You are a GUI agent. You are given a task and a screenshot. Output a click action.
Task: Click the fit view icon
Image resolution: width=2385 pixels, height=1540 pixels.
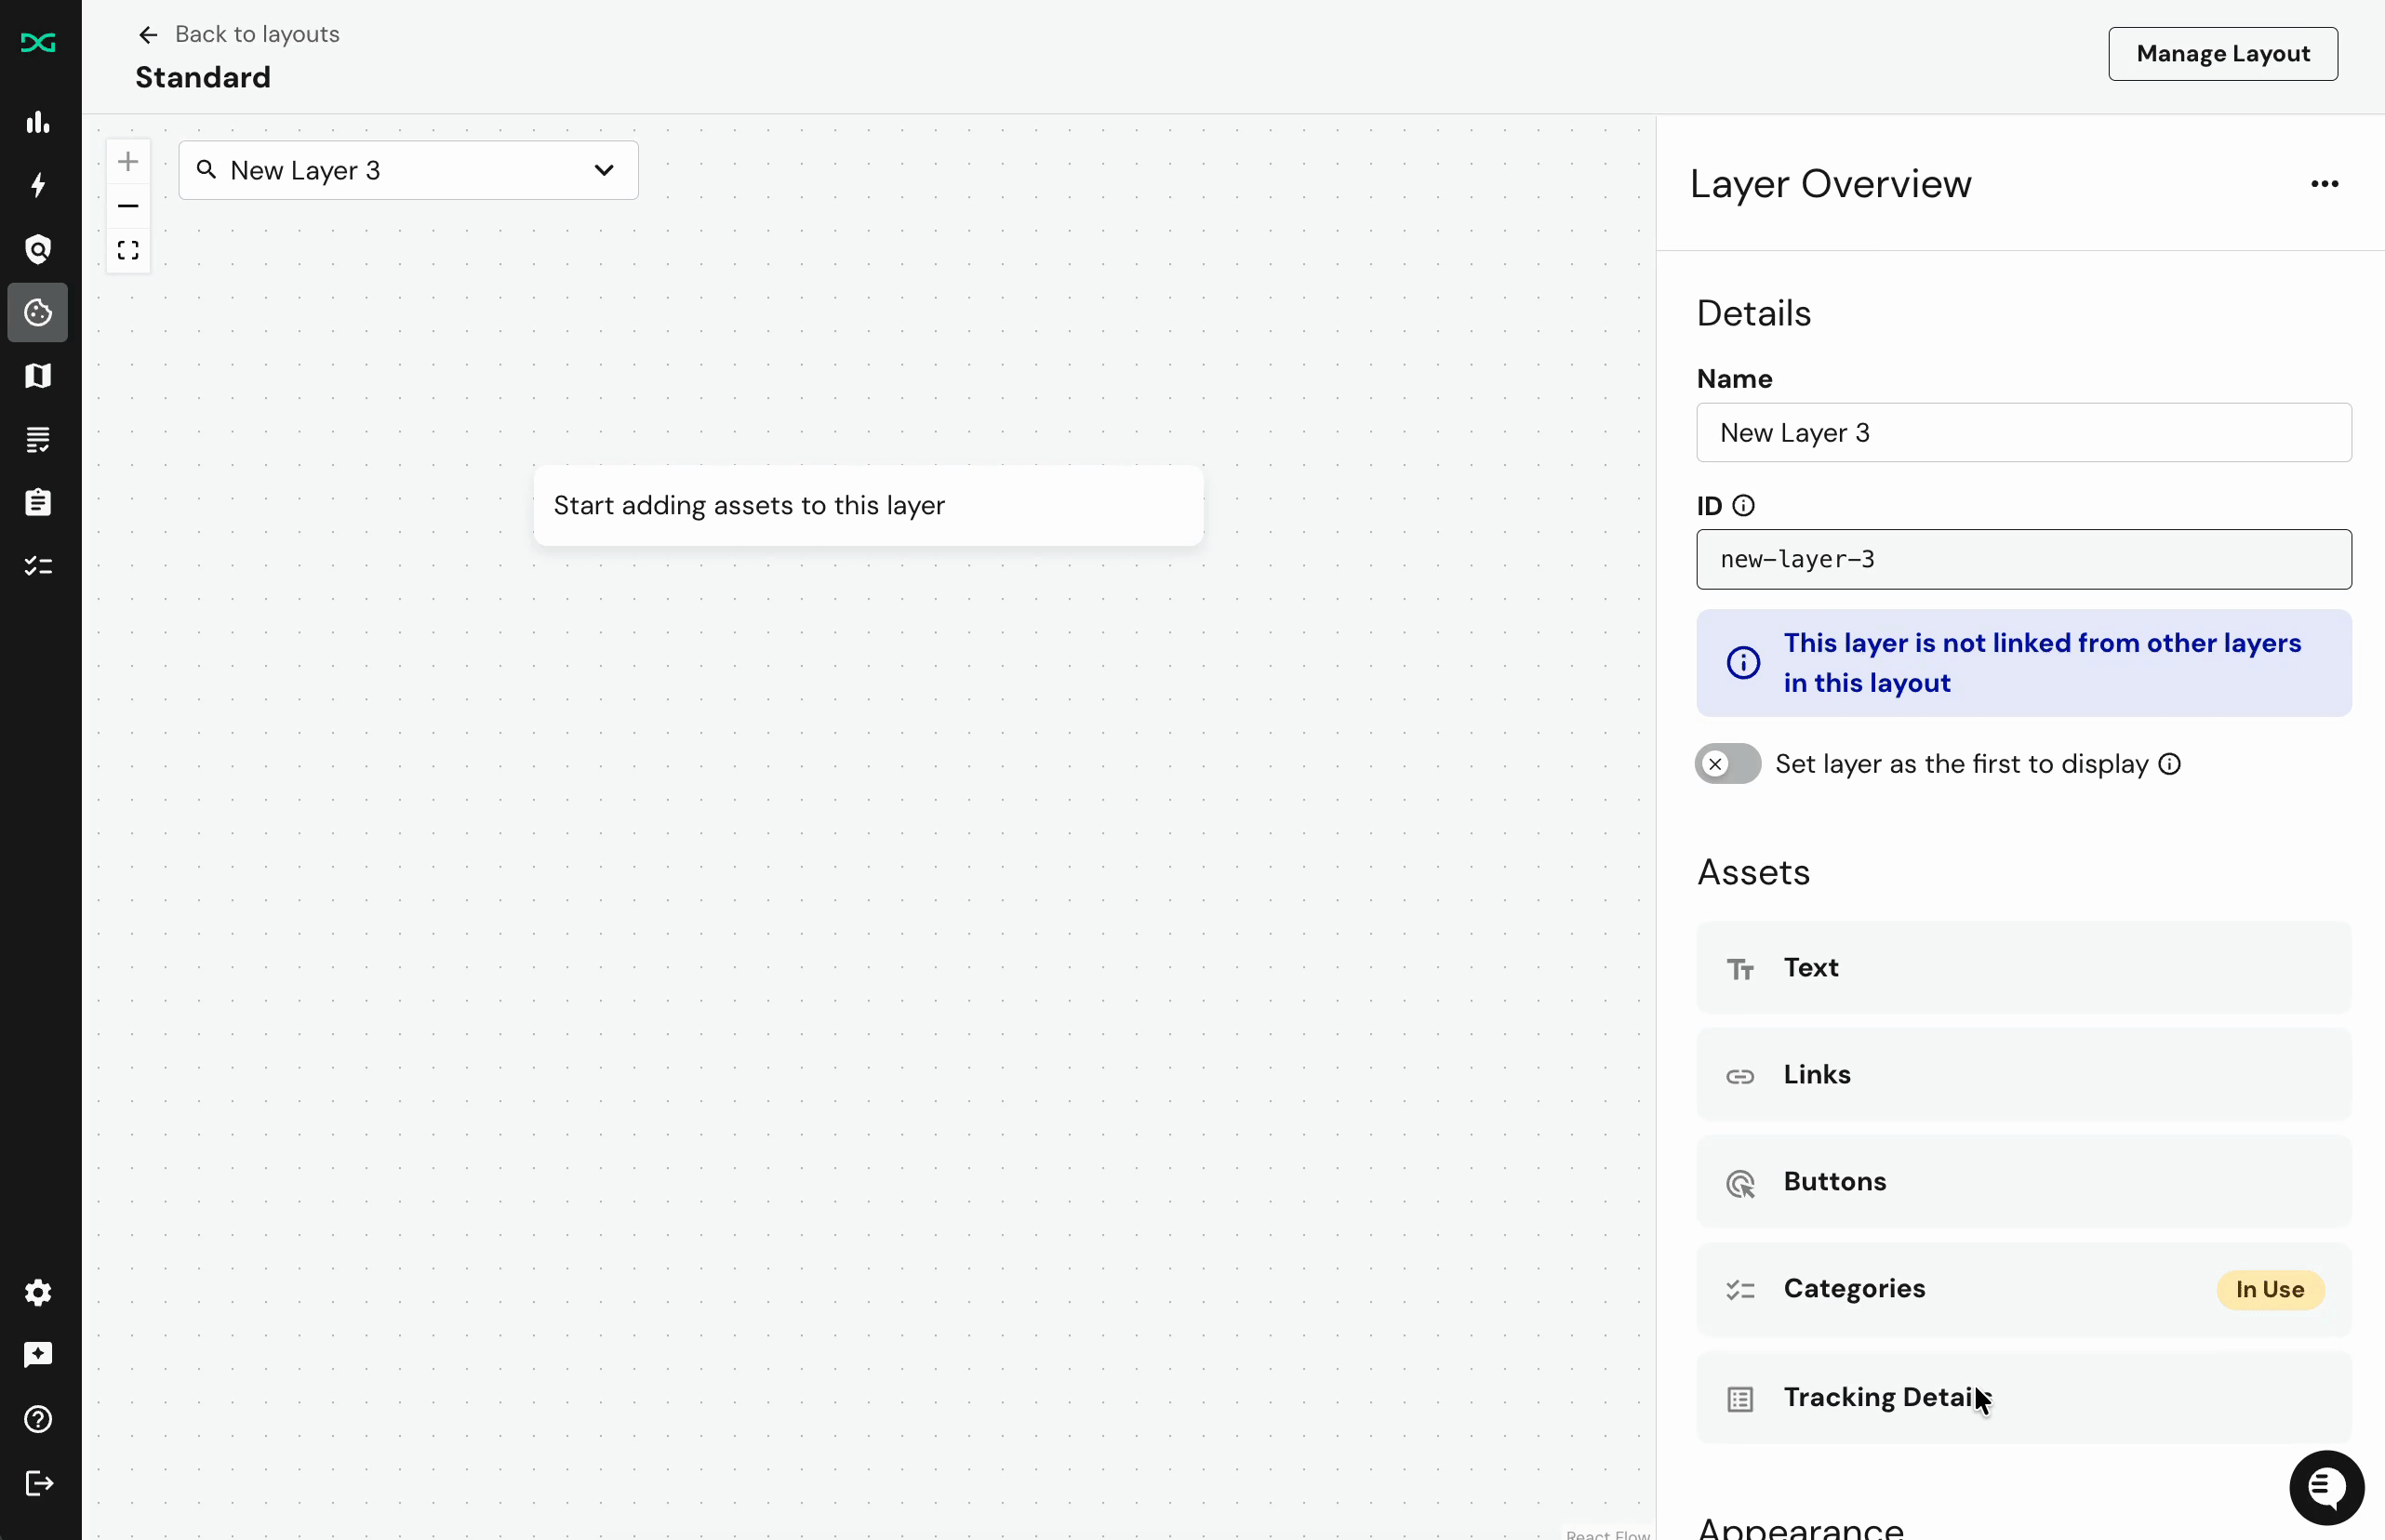click(128, 250)
